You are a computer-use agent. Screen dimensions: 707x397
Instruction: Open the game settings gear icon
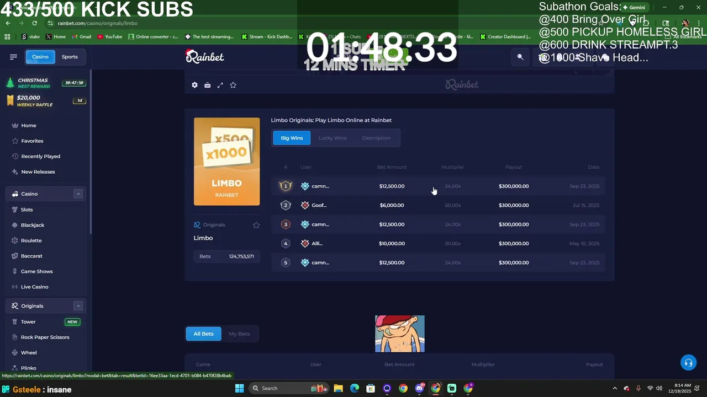194,85
